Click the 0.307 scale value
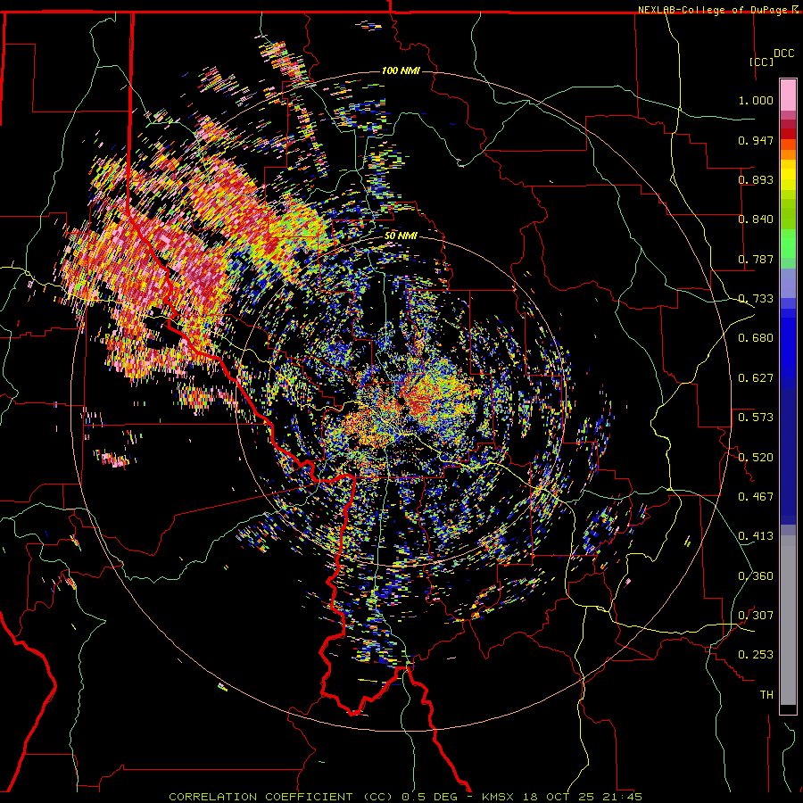The height and width of the screenshot is (803, 803). click(756, 616)
